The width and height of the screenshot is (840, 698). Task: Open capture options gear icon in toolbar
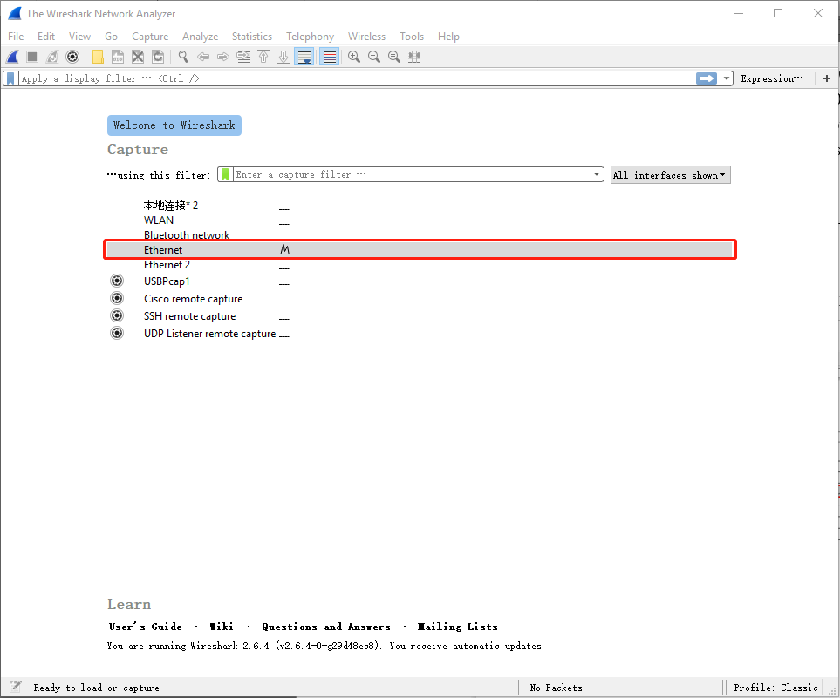tap(72, 57)
